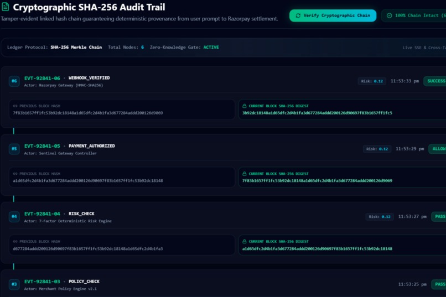Screen dimensions: 446x297
Task: Click the Live SSE label in ledger bar
Action: tap(424, 48)
